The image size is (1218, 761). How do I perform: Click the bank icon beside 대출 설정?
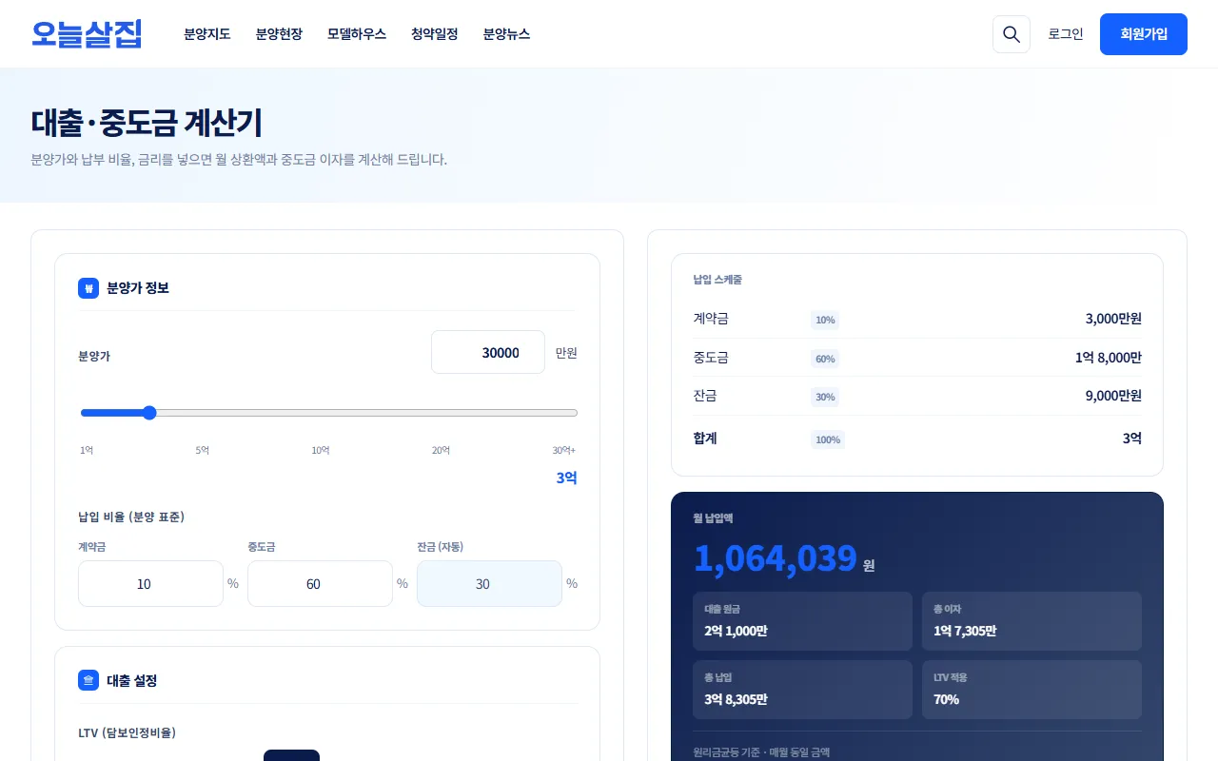[x=88, y=680]
